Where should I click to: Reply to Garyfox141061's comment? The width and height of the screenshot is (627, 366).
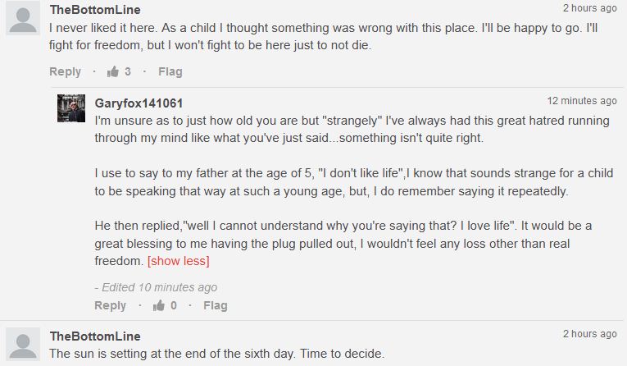pyautogui.click(x=110, y=305)
